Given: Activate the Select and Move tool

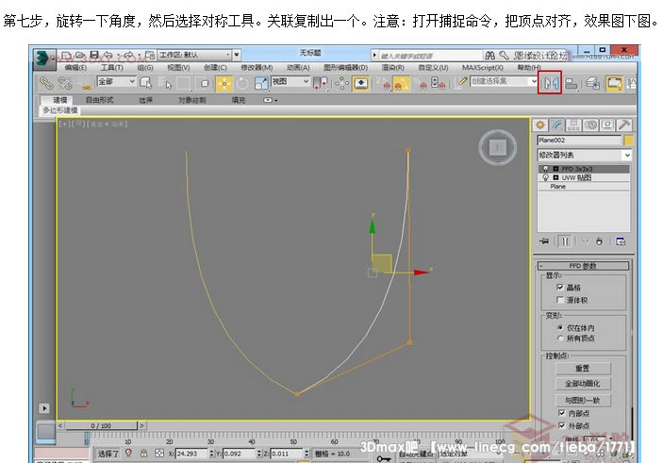Looking at the screenshot, I should click(224, 83).
